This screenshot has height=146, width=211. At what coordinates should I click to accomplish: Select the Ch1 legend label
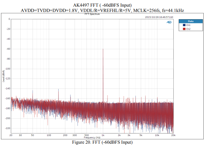188,25
